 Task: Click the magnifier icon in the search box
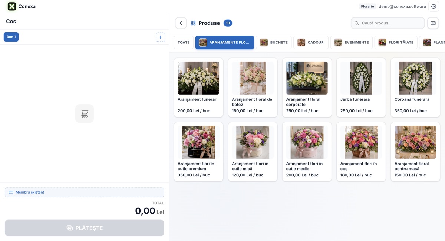click(x=357, y=23)
